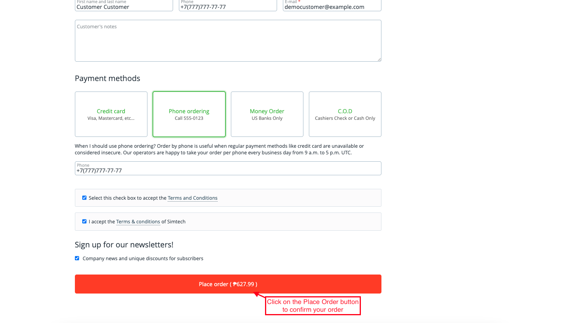This screenshot has width=577, height=323.
Task: Click the red Place Order instruction callout
Action: [x=313, y=306]
